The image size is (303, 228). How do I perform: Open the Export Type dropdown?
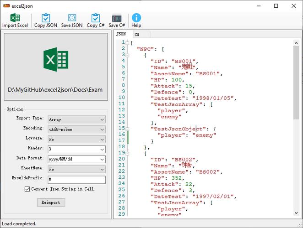point(76,119)
